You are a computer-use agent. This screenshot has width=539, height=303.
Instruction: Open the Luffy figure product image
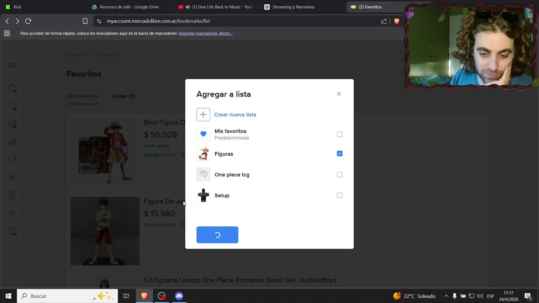[105, 152]
